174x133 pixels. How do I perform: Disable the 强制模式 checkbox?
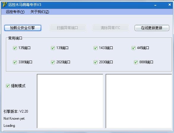(x=8, y=86)
